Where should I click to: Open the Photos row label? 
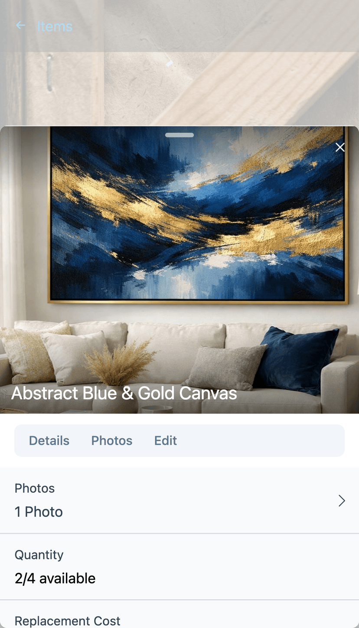[35, 488]
